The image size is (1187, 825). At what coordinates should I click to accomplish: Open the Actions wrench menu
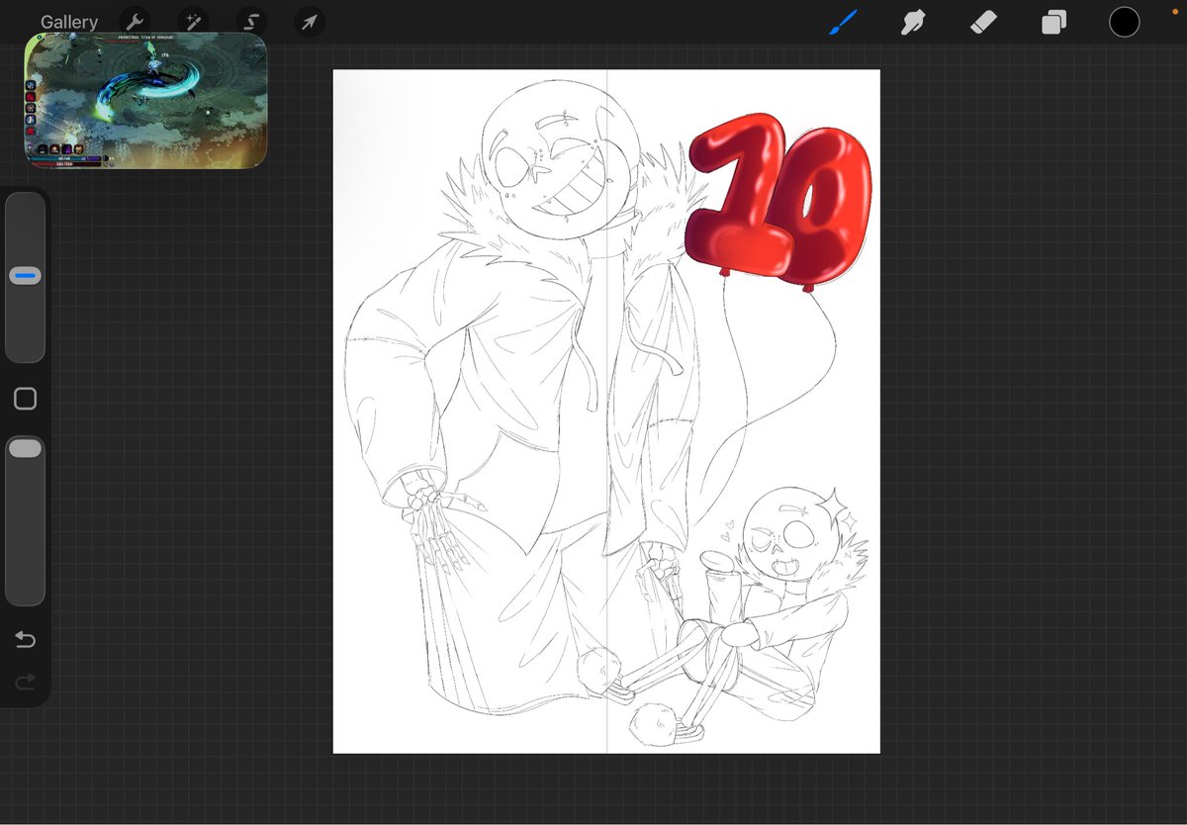[136, 22]
